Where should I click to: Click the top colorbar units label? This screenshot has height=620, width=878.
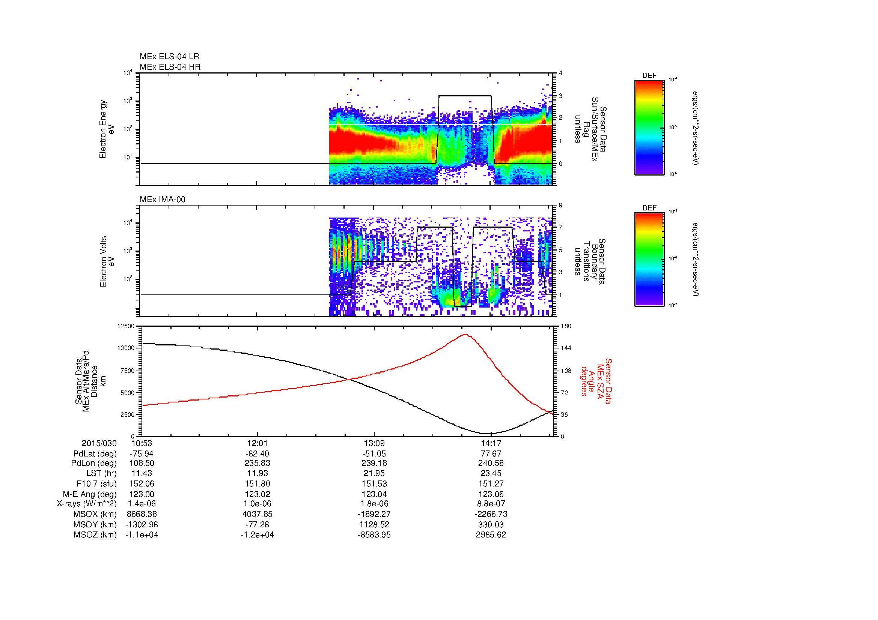[x=696, y=128]
